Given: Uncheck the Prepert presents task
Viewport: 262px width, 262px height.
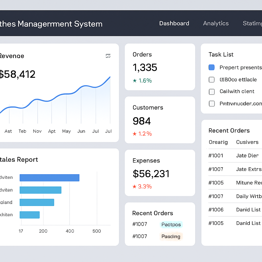Looking at the screenshot, I should pyautogui.click(x=212, y=67).
